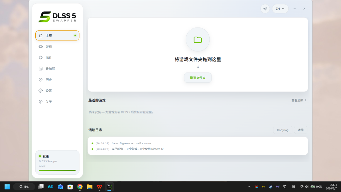The width and height of the screenshot is (341, 192).
Task: Open the HP taskbar app
Action: (x=51, y=187)
